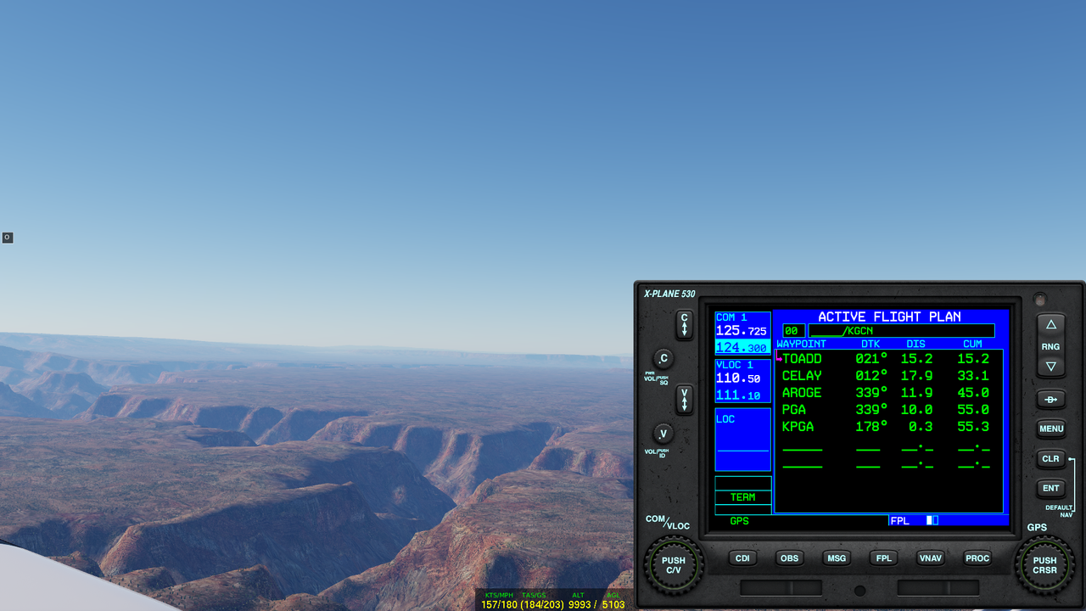The width and height of the screenshot is (1086, 611).
Task: Click the right data card slot
Action: [x=938, y=587]
